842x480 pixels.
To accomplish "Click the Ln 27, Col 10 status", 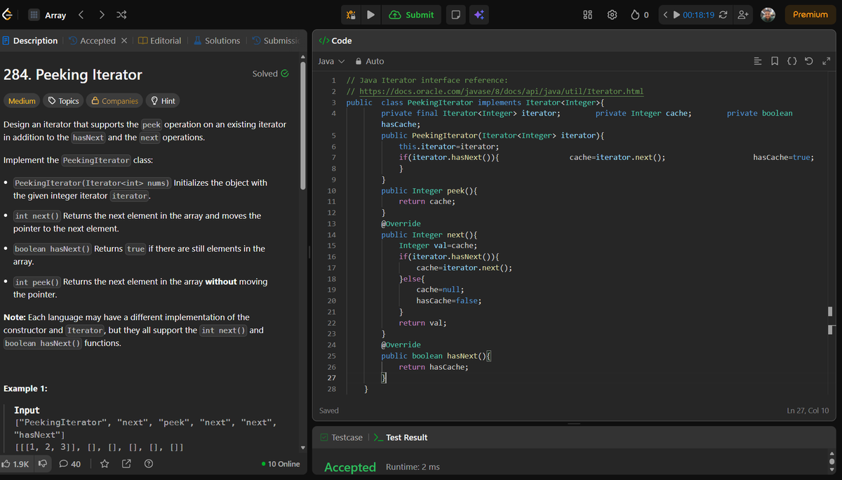I will [808, 411].
